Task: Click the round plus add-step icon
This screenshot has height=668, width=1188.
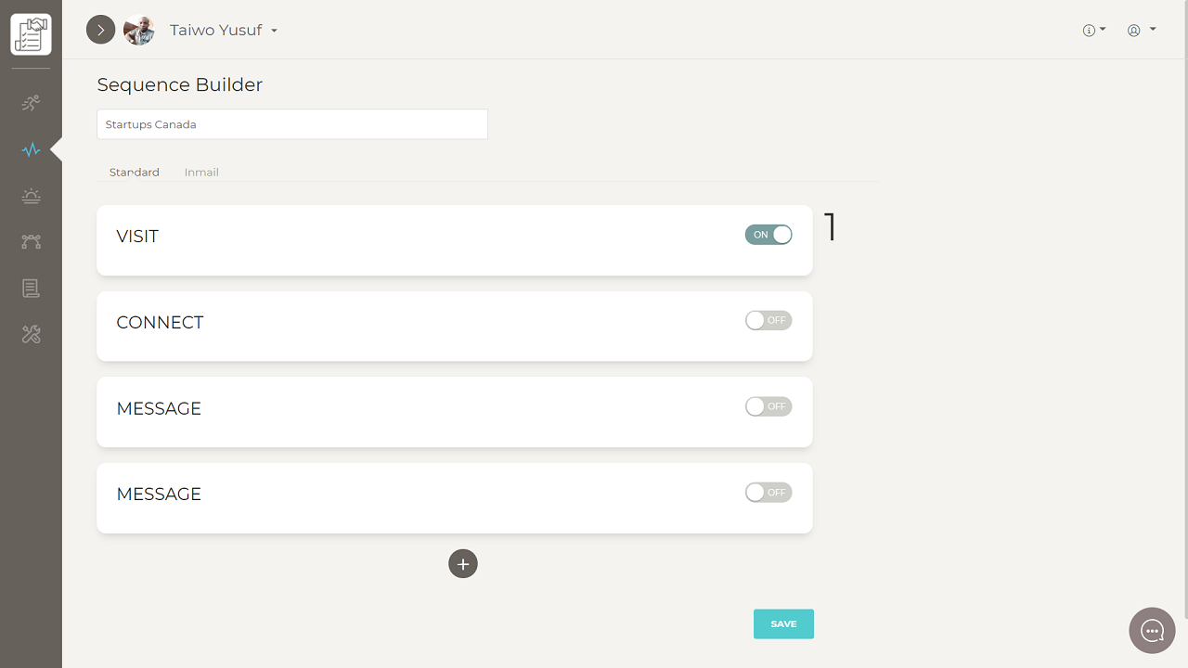Action: 463,563
